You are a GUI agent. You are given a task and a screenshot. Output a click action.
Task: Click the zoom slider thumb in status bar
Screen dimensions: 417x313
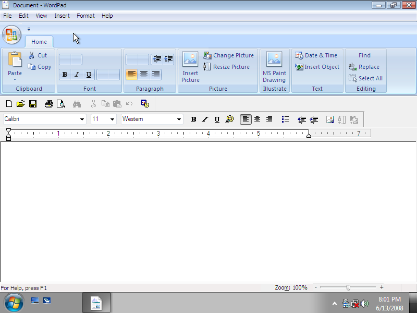(x=348, y=287)
